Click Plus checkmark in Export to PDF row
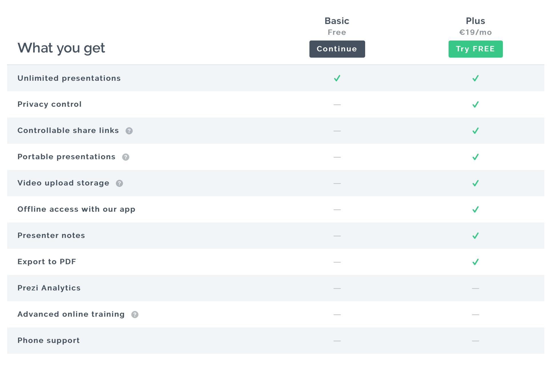556x376 pixels. (475, 262)
